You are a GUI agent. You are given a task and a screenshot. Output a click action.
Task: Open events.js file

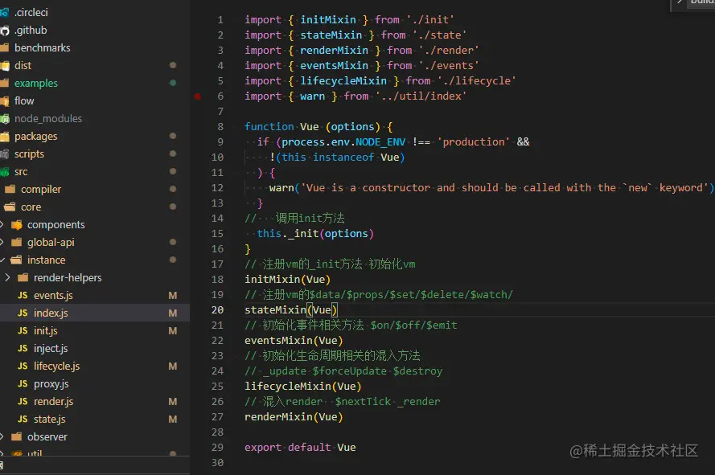(53, 296)
